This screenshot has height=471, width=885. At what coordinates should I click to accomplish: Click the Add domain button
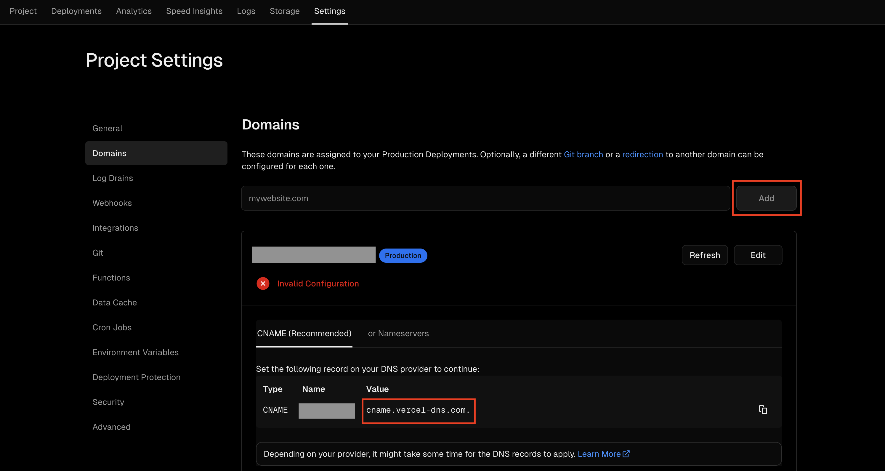(x=766, y=198)
